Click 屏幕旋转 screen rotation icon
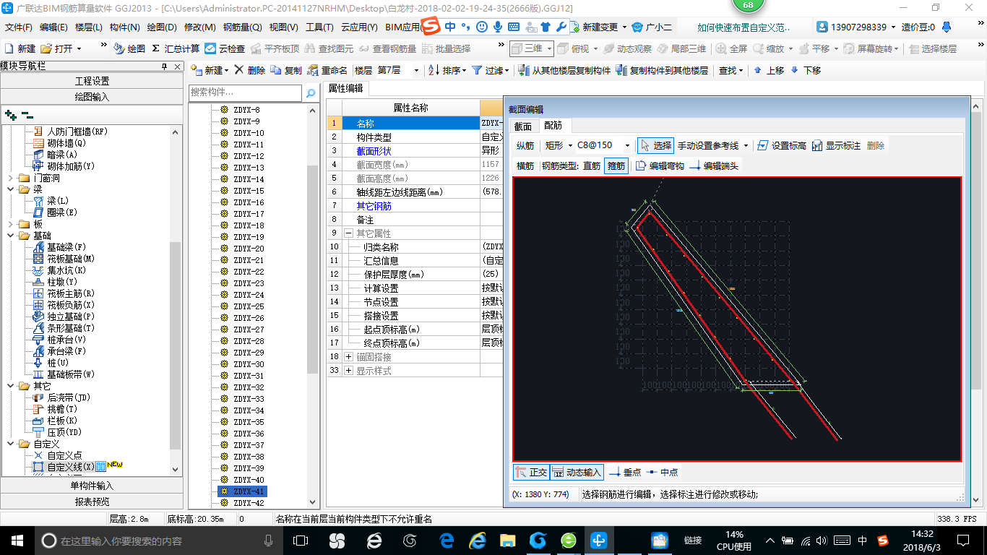 point(848,48)
